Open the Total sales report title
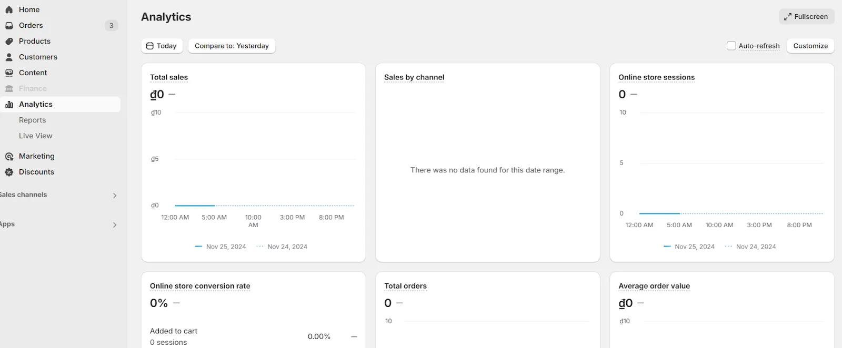842x348 pixels. [169, 77]
